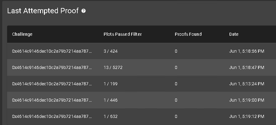Click the 1 / 199 plots passed value

coord(110,84)
